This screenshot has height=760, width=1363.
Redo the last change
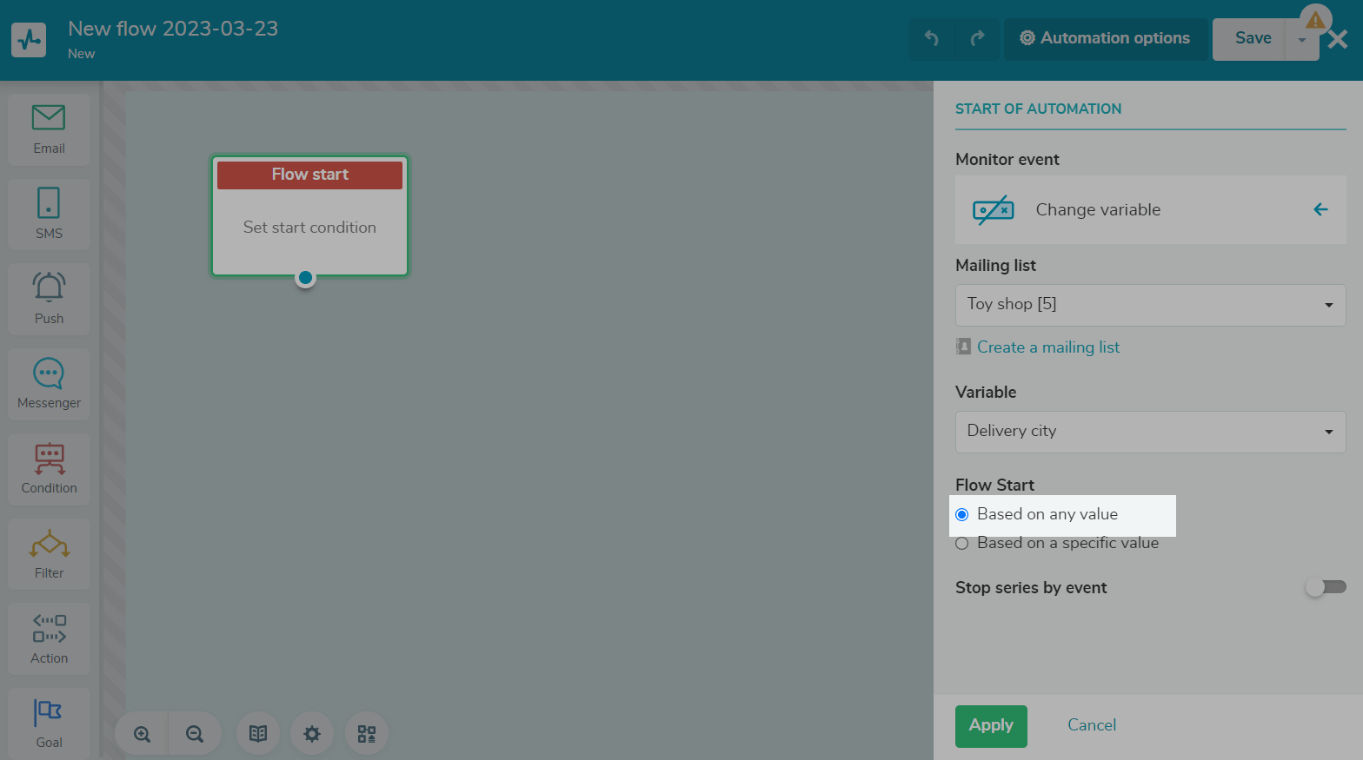[977, 38]
